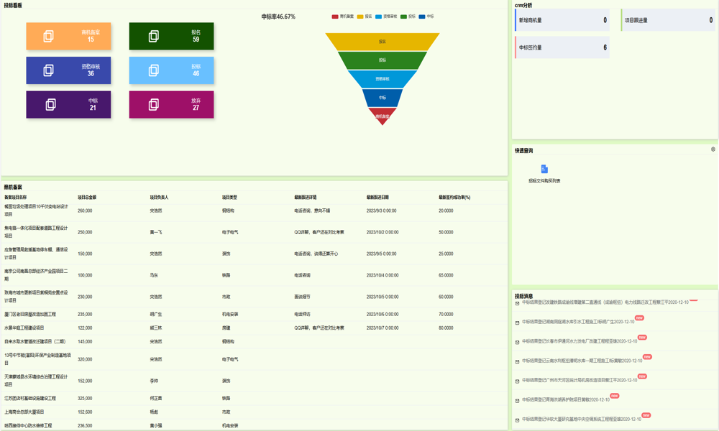The width and height of the screenshot is (719, 431).
Task: Click mail icon beside 长春市伊通河 message
Action: pyautogui.click(x=517, y=342)
